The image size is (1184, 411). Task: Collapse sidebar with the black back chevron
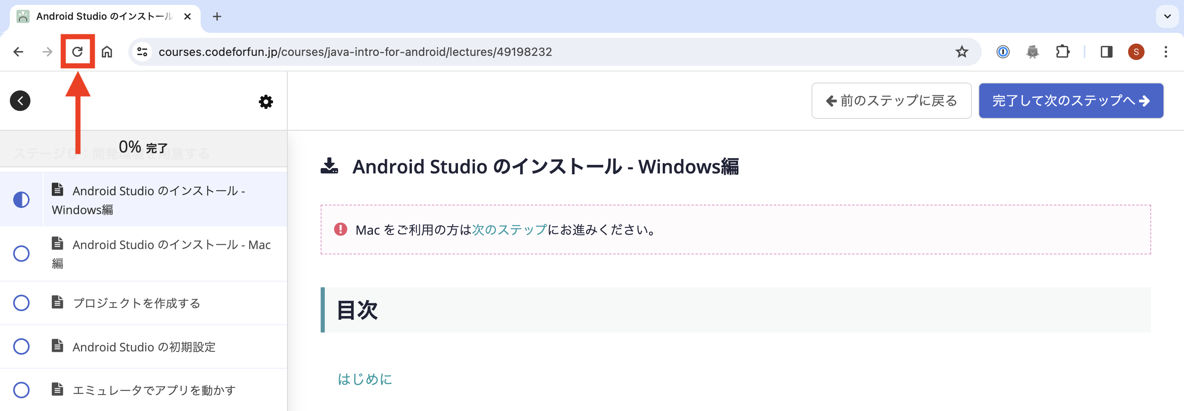tap(20, 101)
